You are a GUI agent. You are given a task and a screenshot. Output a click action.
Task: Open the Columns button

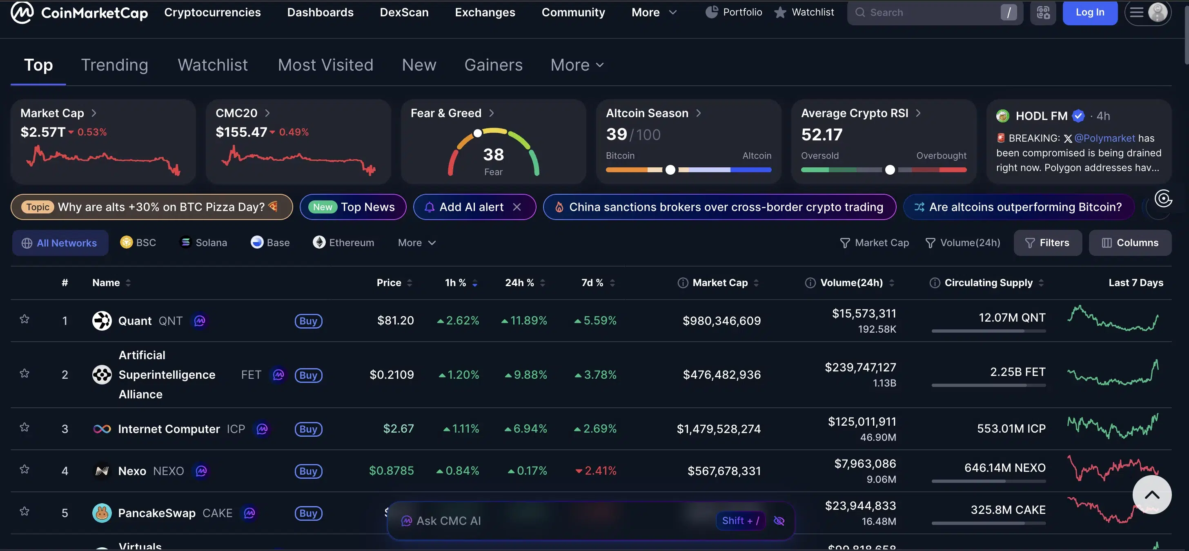1130,243
